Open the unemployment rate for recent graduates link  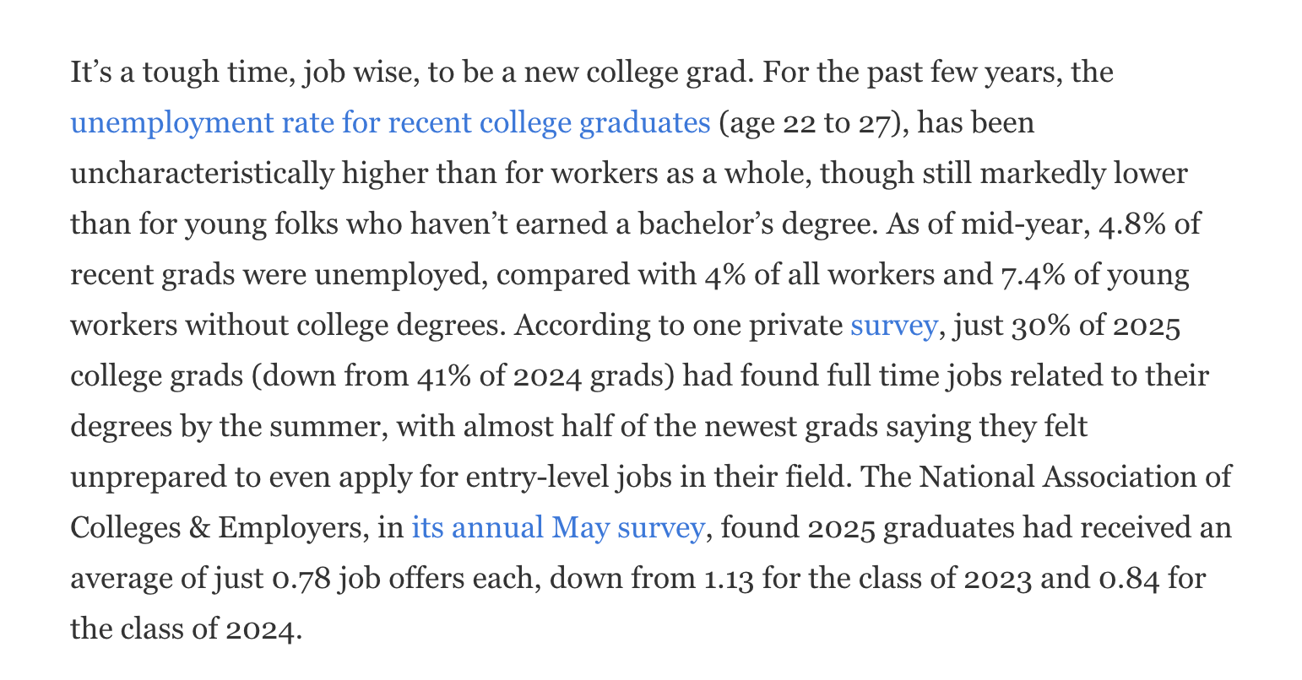pyautogui.click(x=390, y=123)
